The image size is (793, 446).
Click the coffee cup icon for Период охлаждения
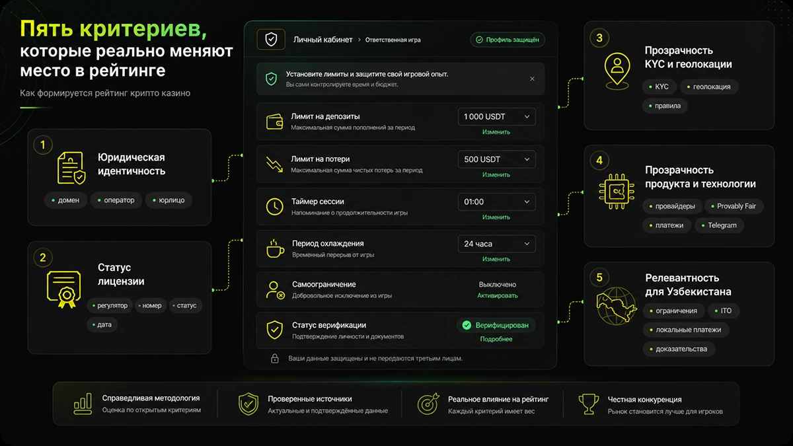pyautogui.click(x=275, y=248)
